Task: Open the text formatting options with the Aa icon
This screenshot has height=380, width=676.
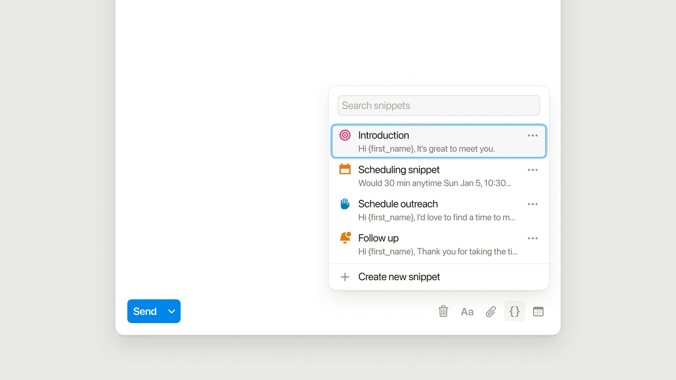Action: point(467,311)
